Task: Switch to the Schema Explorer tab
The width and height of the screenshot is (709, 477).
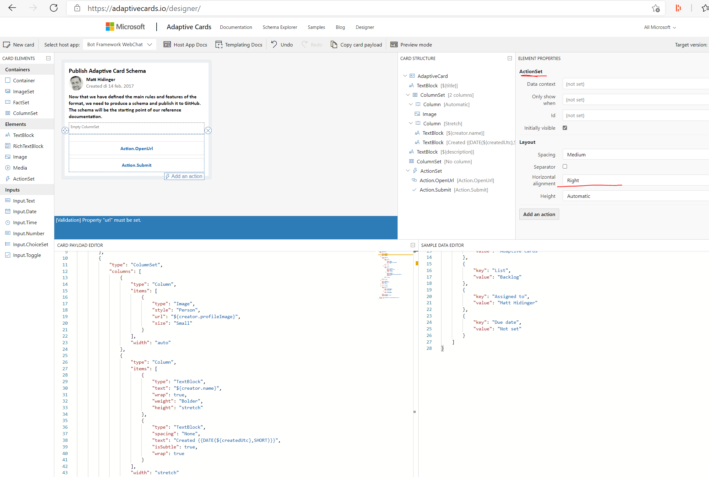Action: [280, 27]
